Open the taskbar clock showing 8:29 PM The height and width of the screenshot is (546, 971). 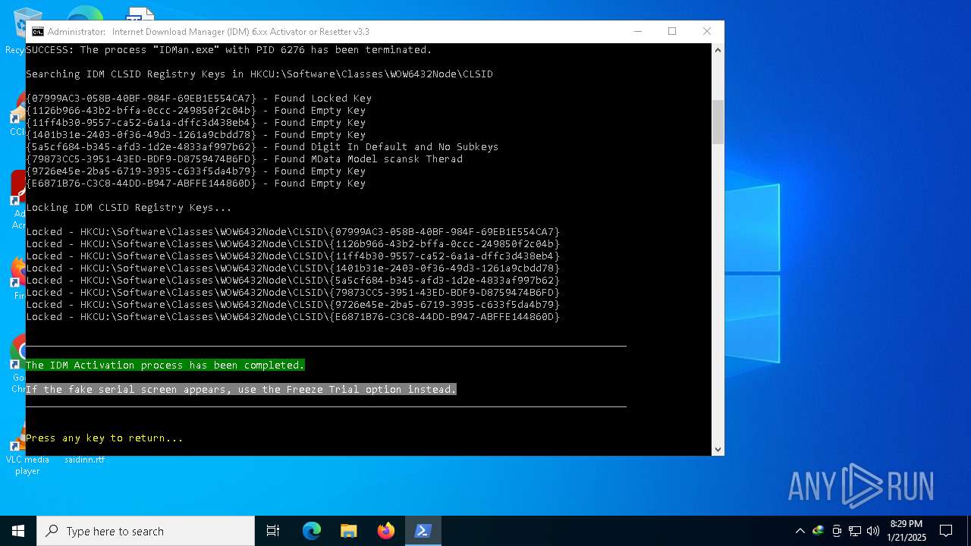pyautogui.click(x=907, y=531)
